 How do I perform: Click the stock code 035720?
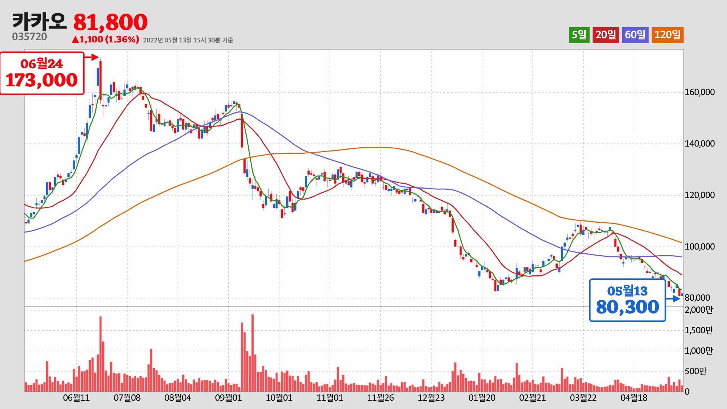[30, 37]
